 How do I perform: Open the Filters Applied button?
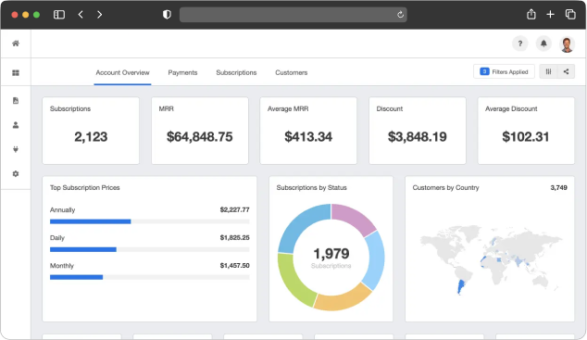pyautogui.click(x=504, y=71)
